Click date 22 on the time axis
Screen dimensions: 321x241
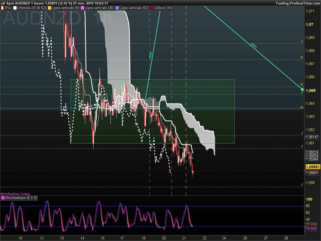tap(205, 238)
